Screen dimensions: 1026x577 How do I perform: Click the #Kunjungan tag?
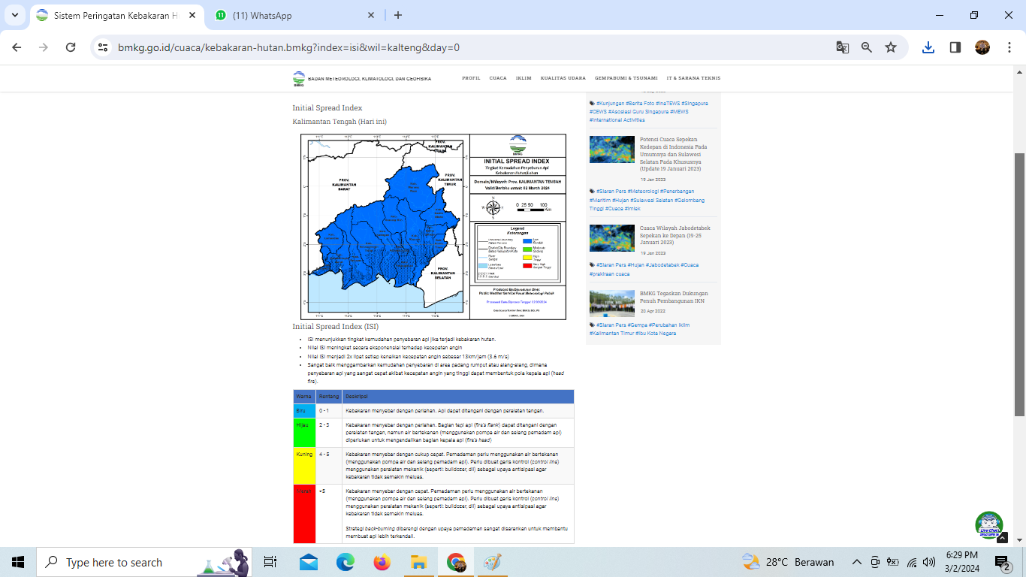click(x=611, y=103)
